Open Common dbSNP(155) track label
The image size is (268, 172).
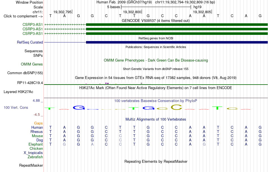pyautogui.click(x=25, y=73)
